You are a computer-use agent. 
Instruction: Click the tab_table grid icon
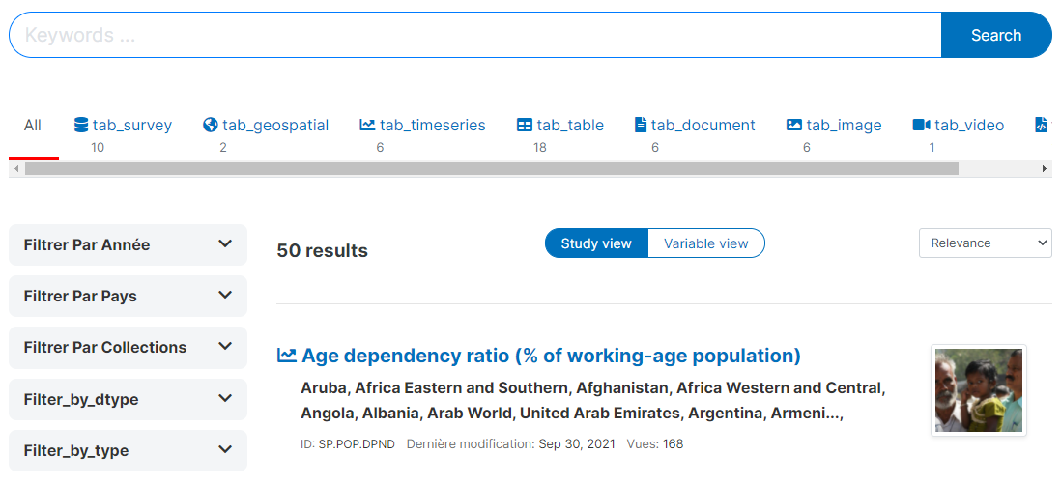(x=525, y=126)
